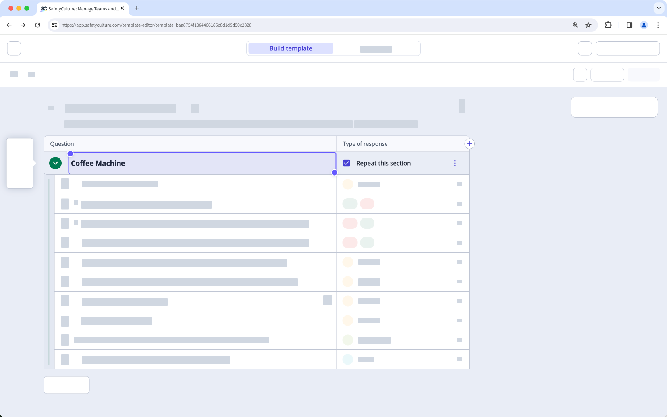Go back using the browser back arrow
The width and height of the screenshot is (667, 417).
point(9,25)
